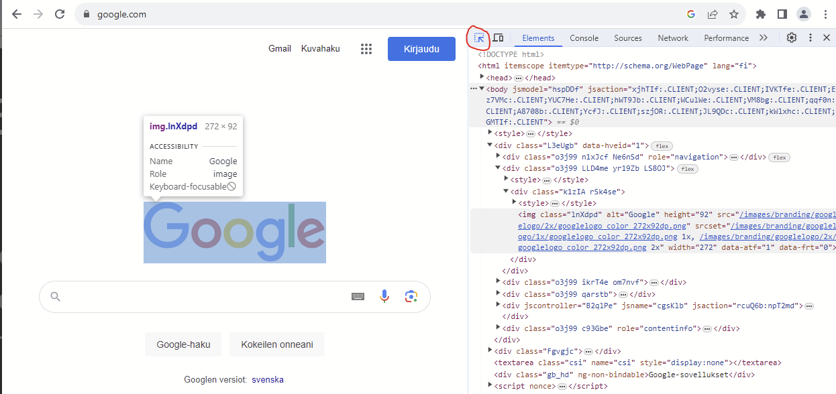The width and height of the screenshot is (836, 394).
Task: Share this page using the omnibox share icon
Action: point(713,14)
